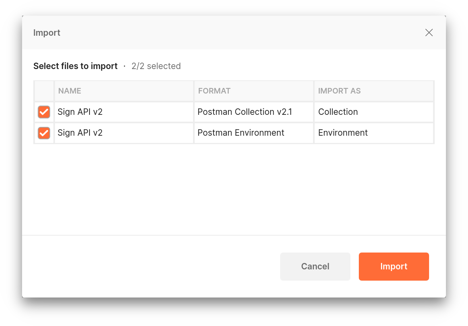The image size is (468, 326).
Task: Uncheck the Postman Collection v2.1 row checkbox
Action: point(44,112)
